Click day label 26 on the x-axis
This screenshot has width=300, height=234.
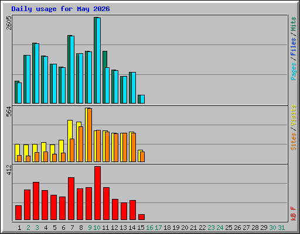[x=237, y=228]
